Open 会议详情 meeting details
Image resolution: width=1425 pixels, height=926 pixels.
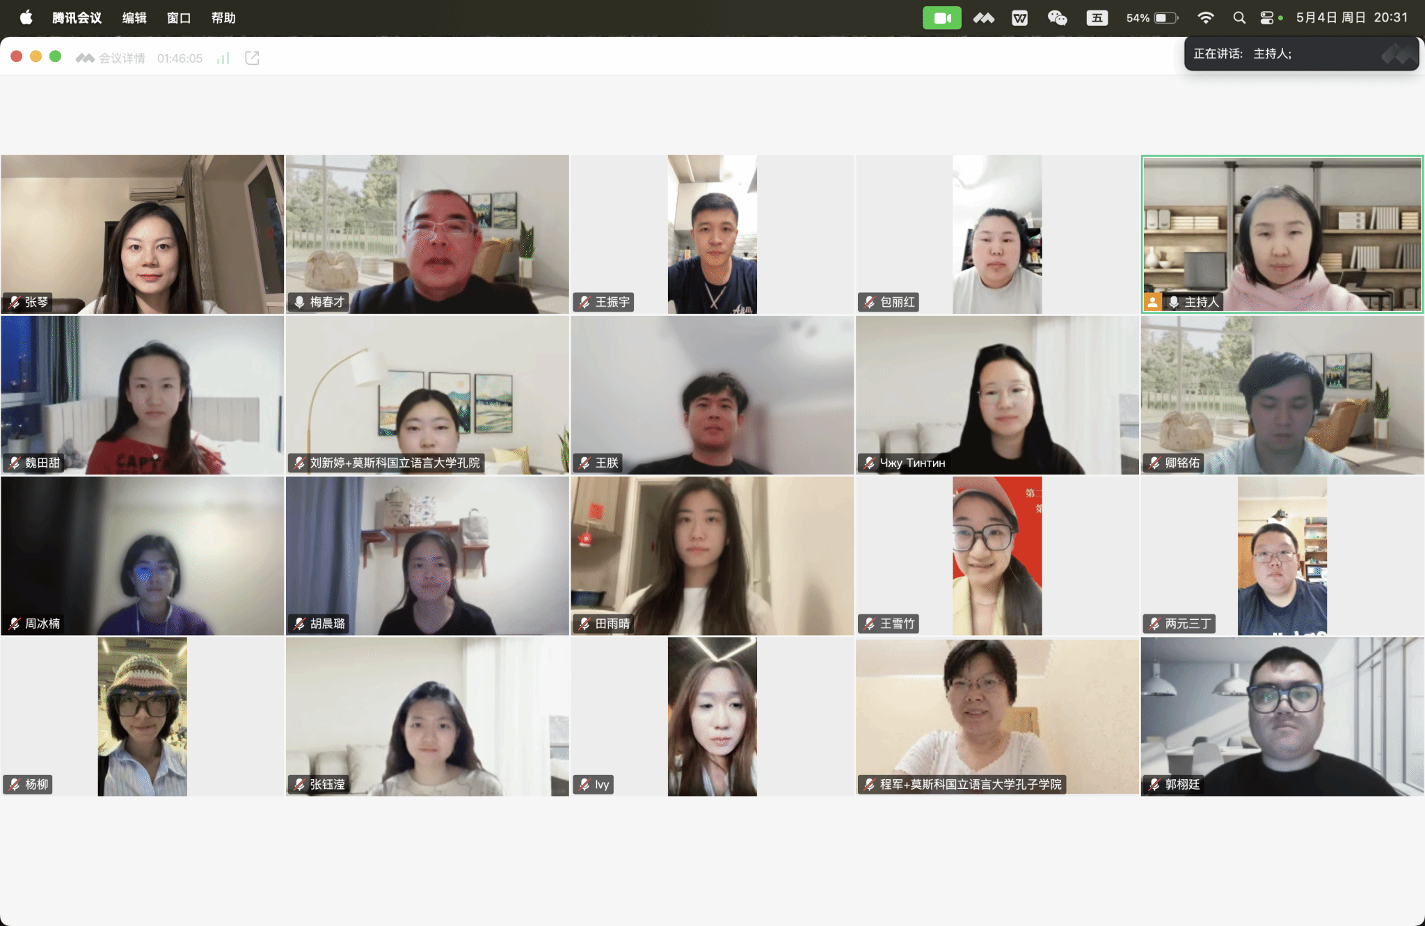click(111, 58)
